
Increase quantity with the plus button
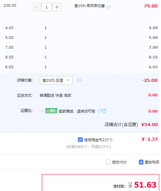tap(57, 7)
